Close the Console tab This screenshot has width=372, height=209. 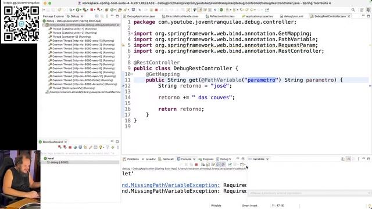(194, 159)
